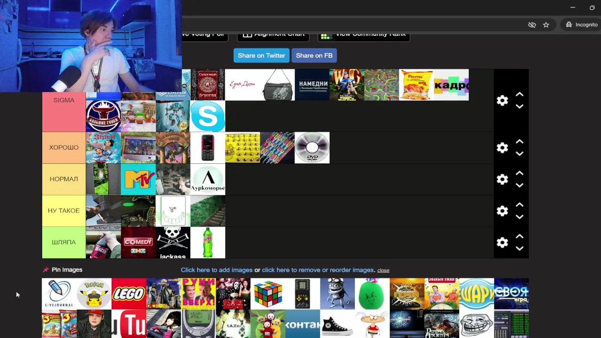The height and width of the screenshot is (338, 601).
Task: Select the Lilo & Stitch image
Action: click(103, 148)
